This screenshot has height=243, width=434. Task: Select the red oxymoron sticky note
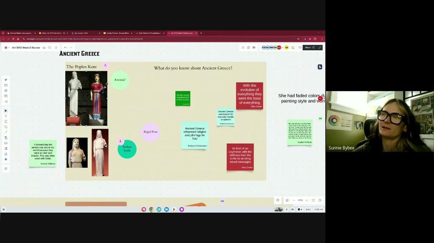click(240, 157)
